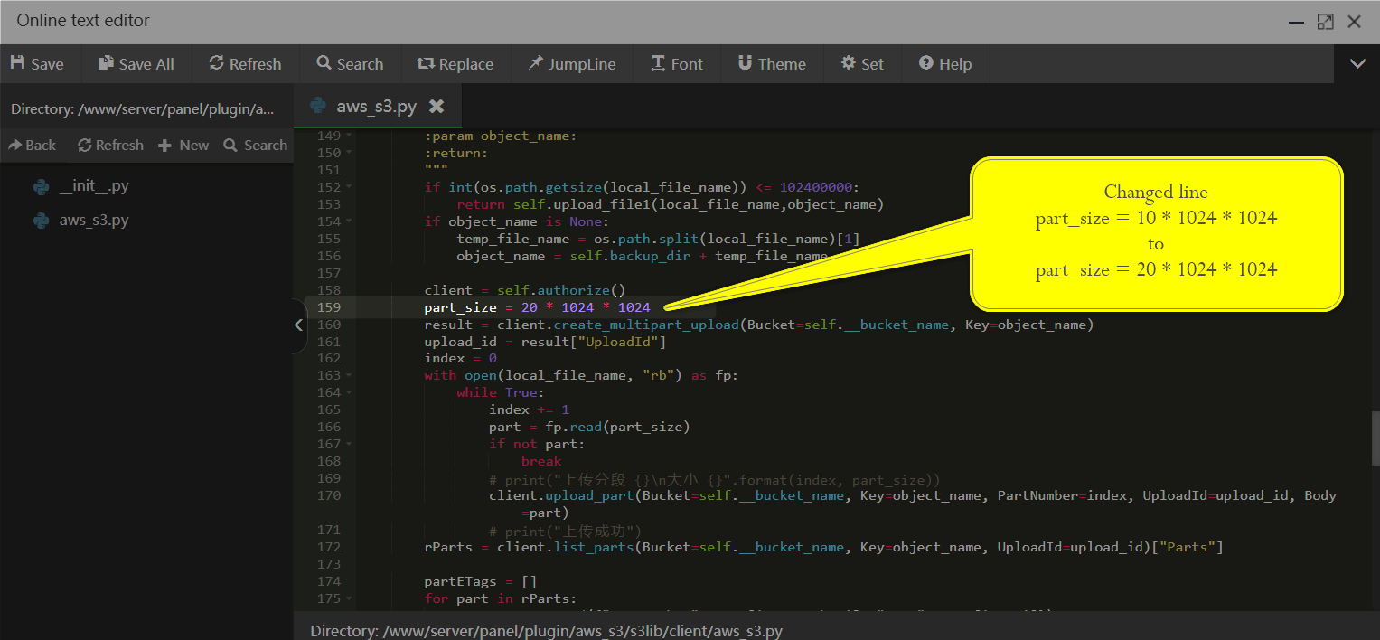1380x640 pixels.
Task: Expand the toolbar chevron at far right
Action: 1357,64
